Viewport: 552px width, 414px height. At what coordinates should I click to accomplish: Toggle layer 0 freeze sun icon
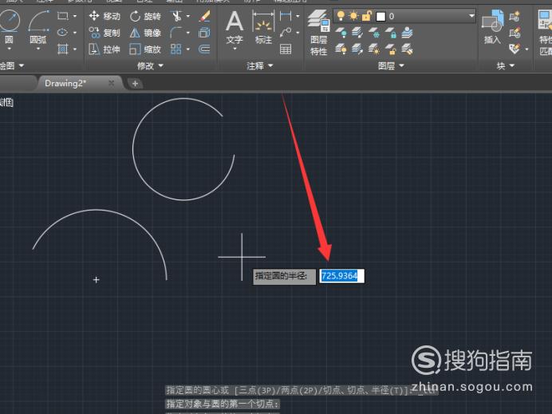point(353,16)
